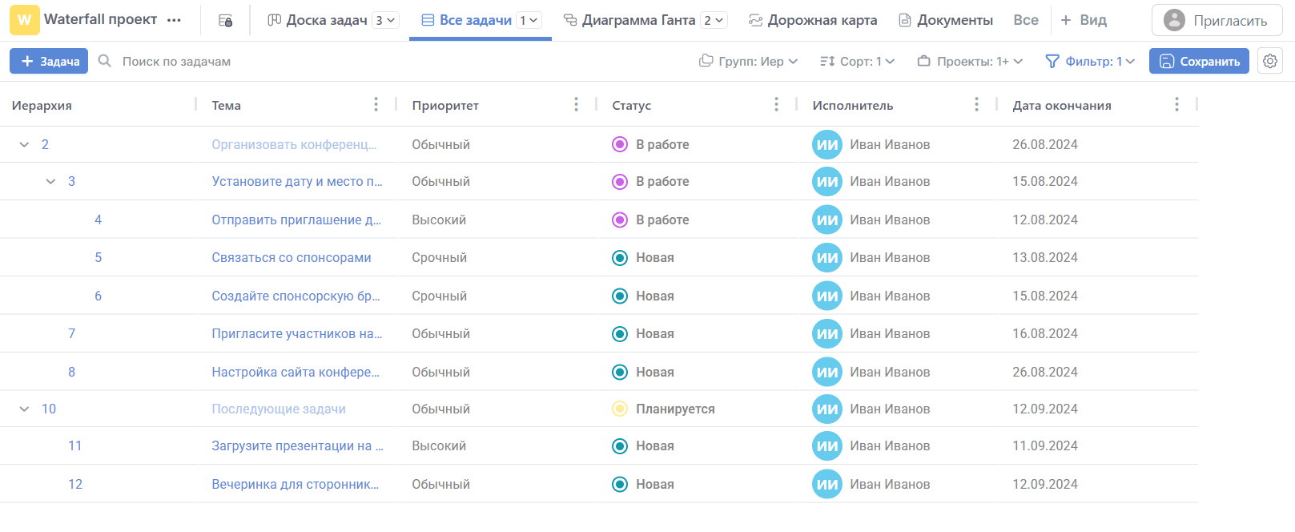Viewport: 1295px width, 532px height.
Task: Click the lock panel icon in top bar
Action: click(226, 20)
